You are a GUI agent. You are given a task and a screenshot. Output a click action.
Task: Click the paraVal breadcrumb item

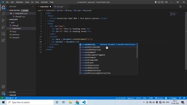point(87,10)
